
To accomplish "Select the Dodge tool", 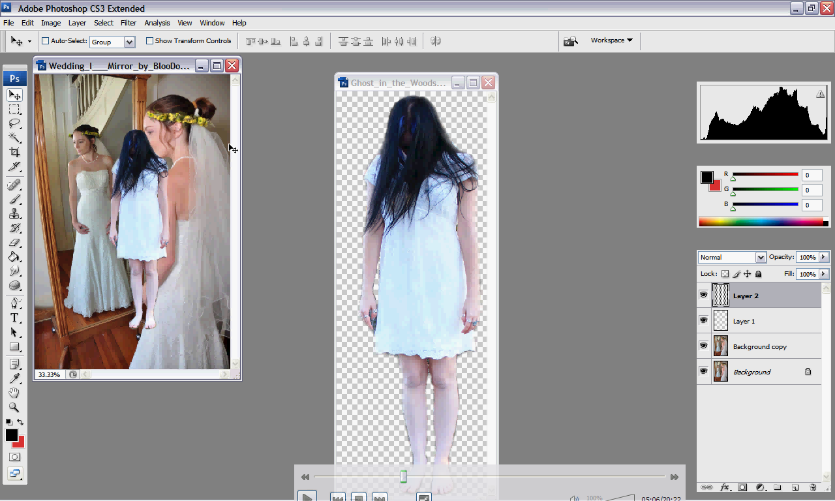I will 14,271.
